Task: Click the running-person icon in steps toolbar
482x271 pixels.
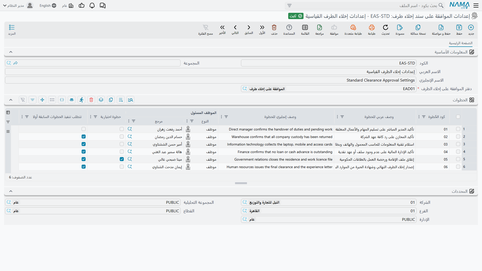Action: [81, 100]
